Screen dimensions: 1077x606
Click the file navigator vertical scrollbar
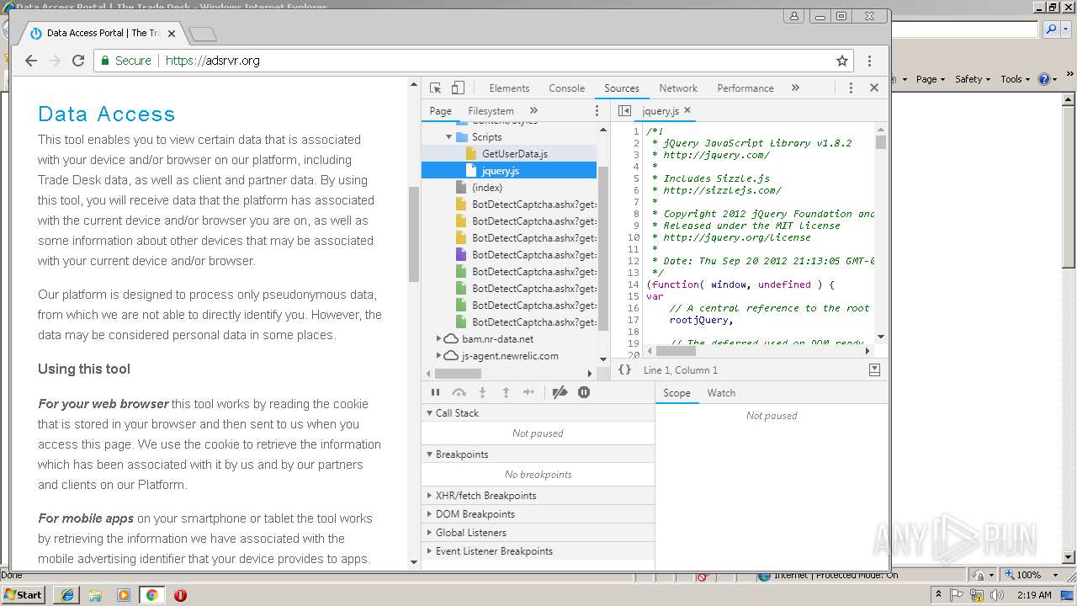pos(602,247)
